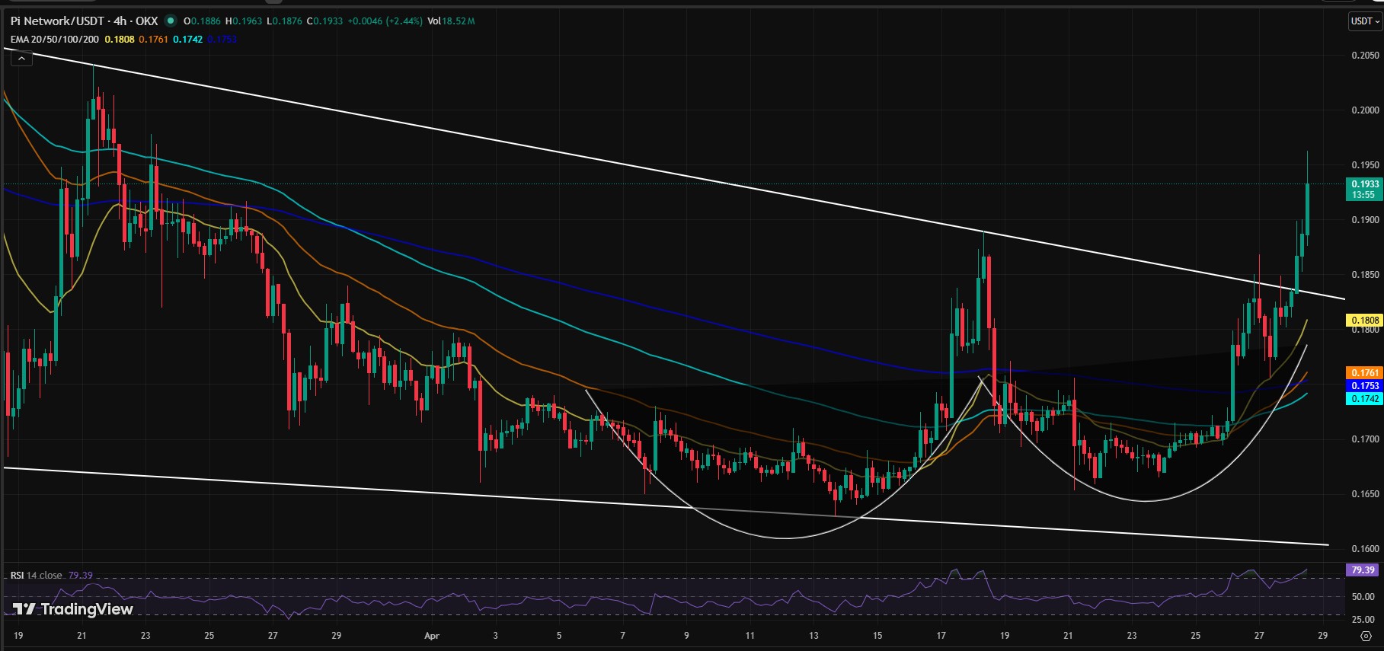This screenshot has width=1384, height=651.
Task: Select the Pi Network/USDT symbol title
Action: tap(84, 21)
